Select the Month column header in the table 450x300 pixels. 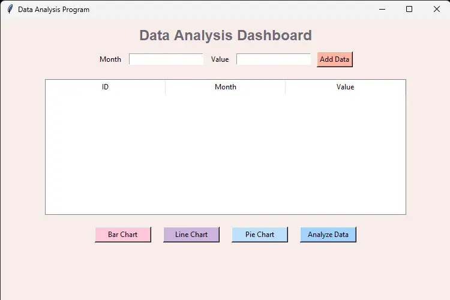tap(225, 87)
